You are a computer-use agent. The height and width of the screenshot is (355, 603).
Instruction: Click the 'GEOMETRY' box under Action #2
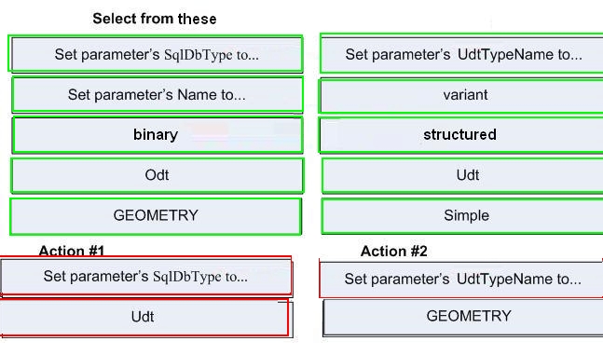(x=463, y=317)
